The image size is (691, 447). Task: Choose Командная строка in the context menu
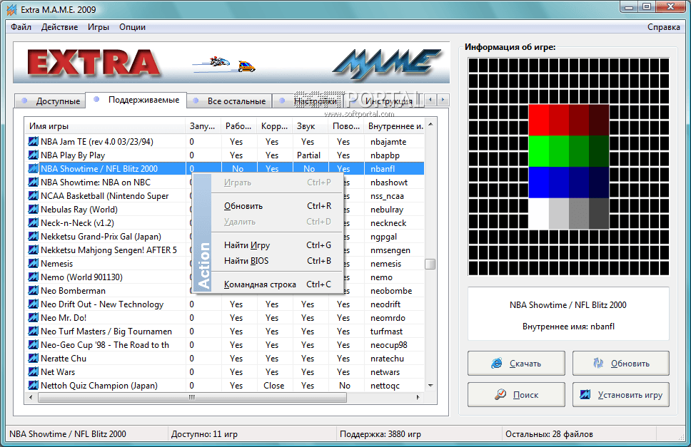[277, 284]
